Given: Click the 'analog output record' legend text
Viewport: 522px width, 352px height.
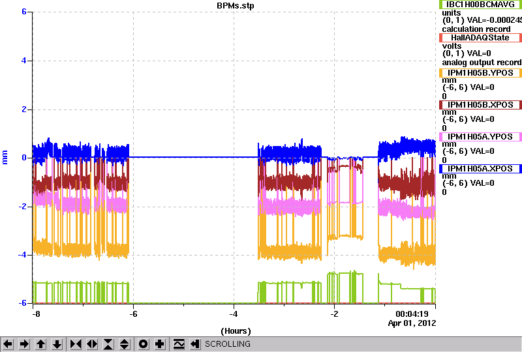Looking at the screenshot, I should tap(482, 62).
